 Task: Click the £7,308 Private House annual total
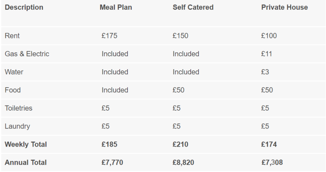[x=272, y=162]
